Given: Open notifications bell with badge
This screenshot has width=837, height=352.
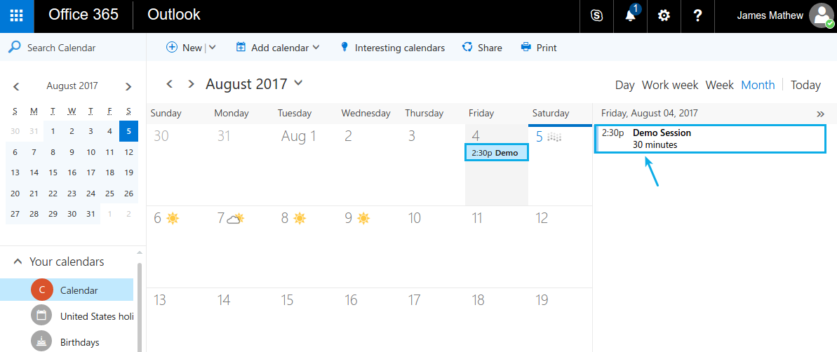Looking at the screenshot, I should pos(631,15).
